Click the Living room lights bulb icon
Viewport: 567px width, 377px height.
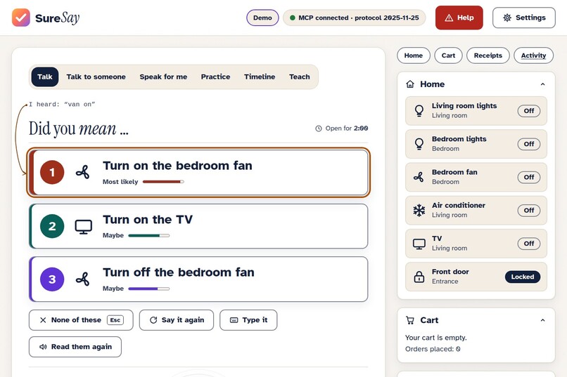pos(419,110)
